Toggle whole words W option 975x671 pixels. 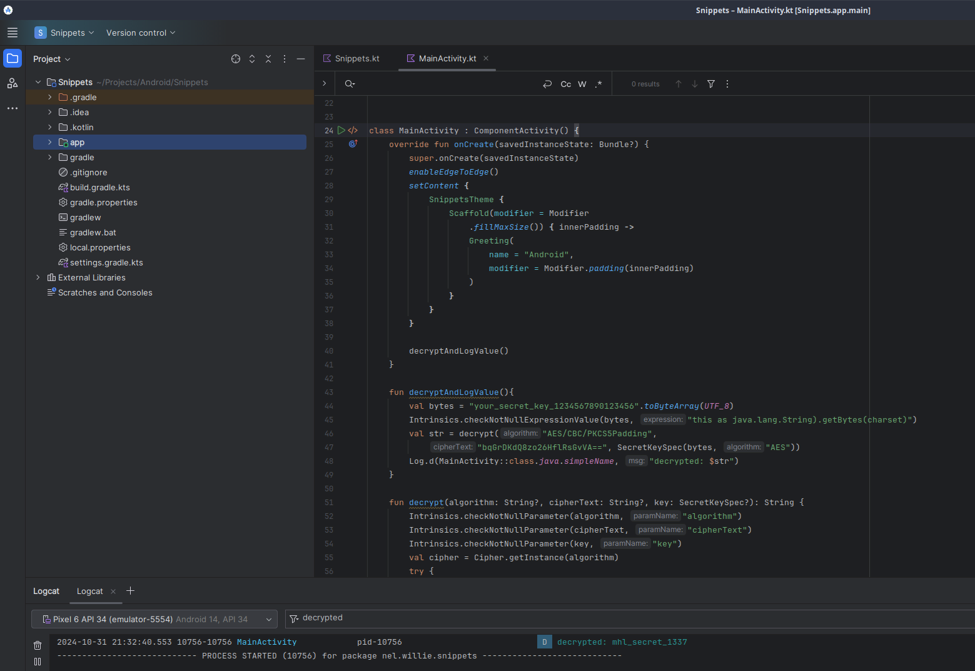[582, 84]
